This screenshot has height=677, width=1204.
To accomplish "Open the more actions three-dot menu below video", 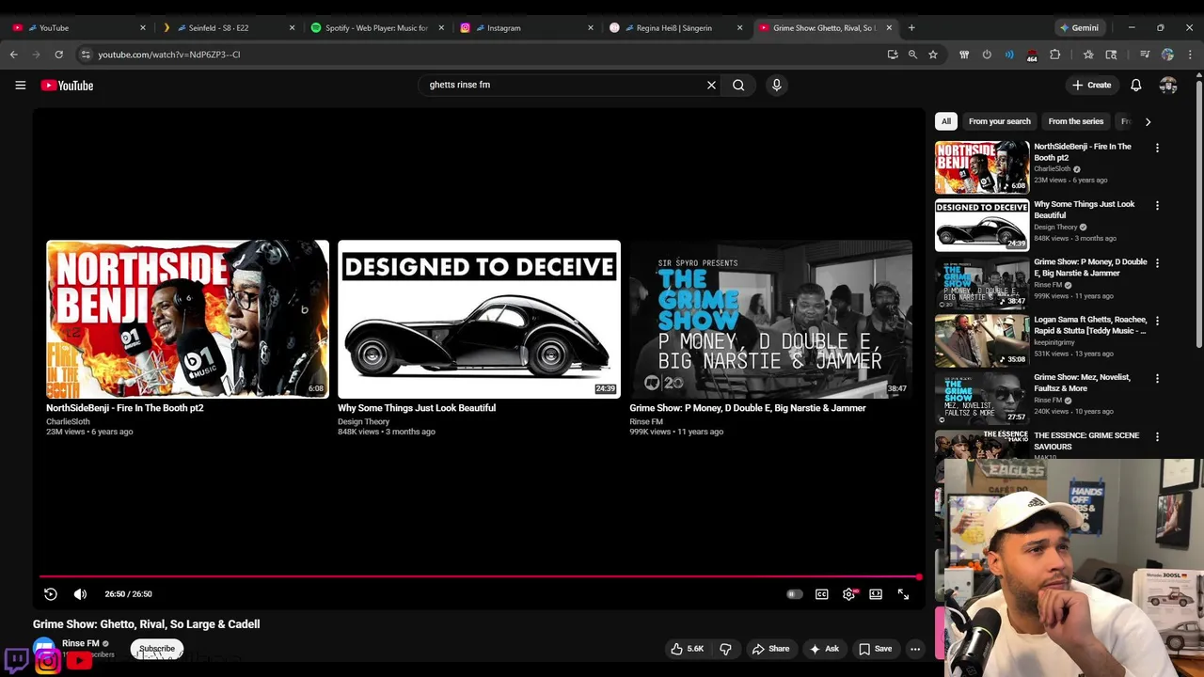I will coord(915,649).
